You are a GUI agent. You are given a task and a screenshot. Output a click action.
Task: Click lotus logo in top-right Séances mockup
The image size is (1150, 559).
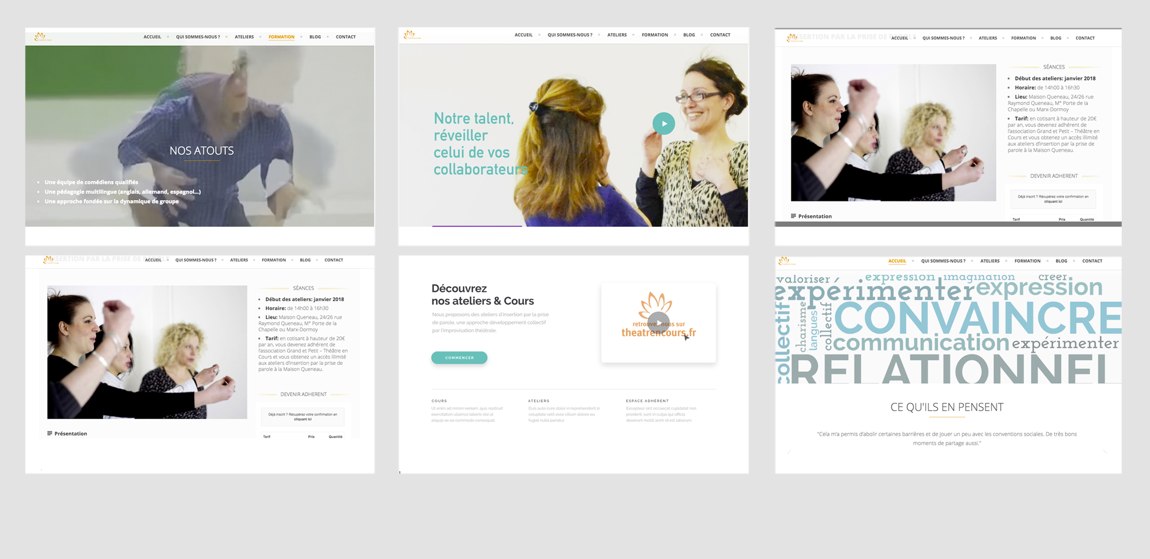point(792,38)
